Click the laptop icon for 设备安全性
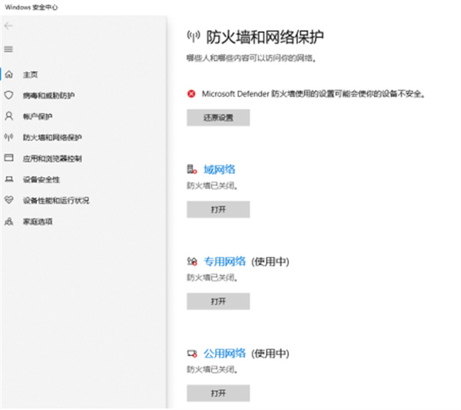This screenshot has width=461, height=410. (8, 179)
